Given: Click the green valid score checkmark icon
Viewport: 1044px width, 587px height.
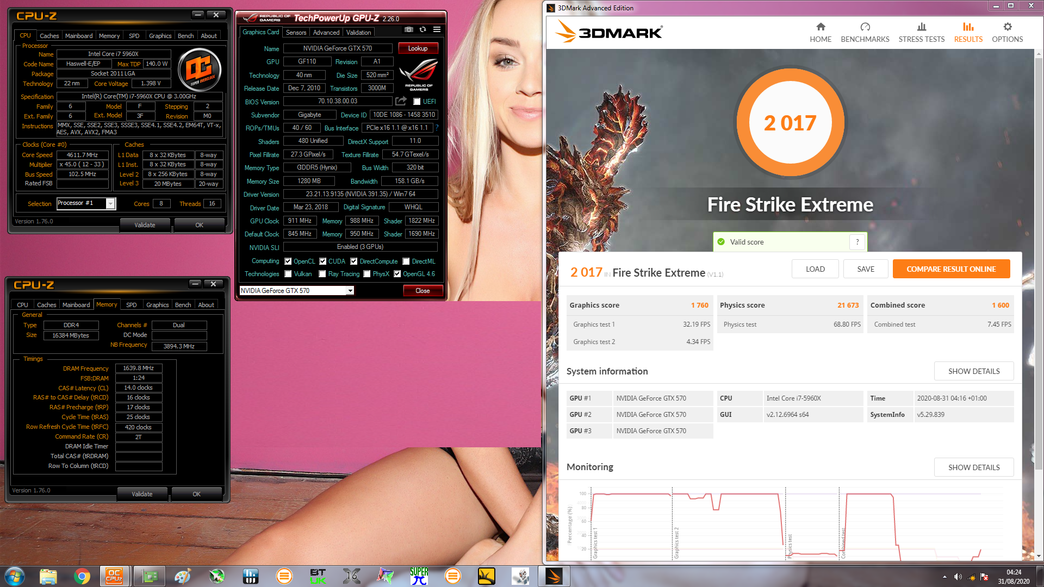Looking at the screenshot, I should click(x=721, y=242).
